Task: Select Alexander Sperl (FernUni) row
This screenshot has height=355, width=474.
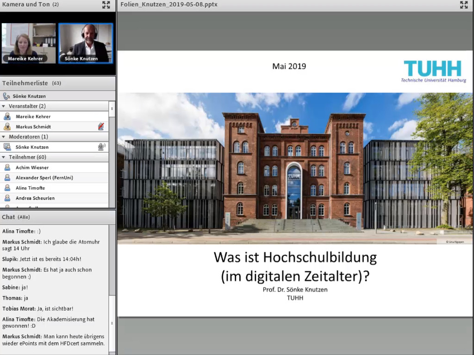Action: (x=55, y=178)
